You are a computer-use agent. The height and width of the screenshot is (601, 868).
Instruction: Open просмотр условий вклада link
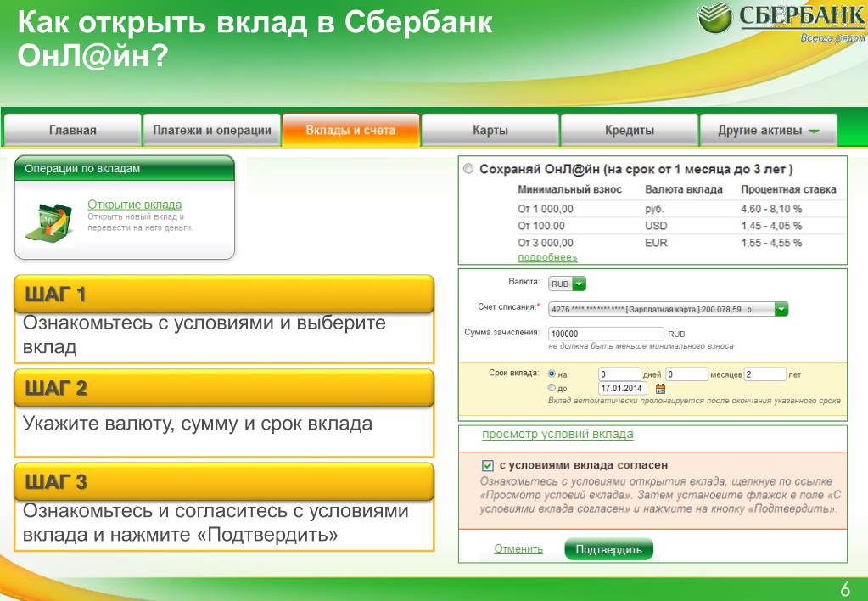(x=557, y=434)
